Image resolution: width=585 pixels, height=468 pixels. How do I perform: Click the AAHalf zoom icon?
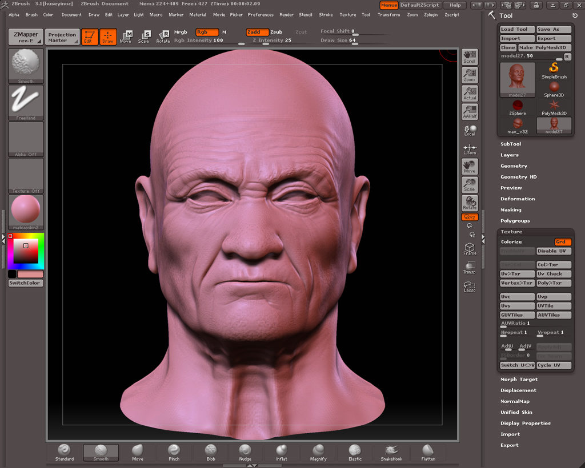[470, 111]
